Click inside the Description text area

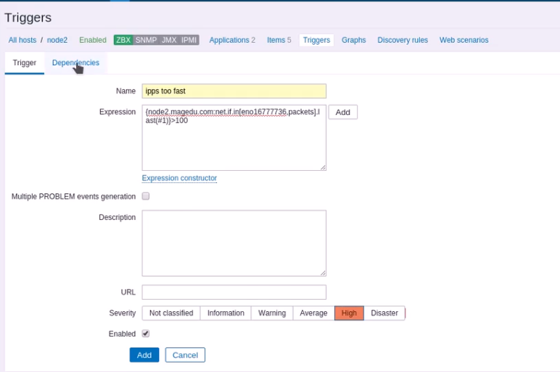(x=234, y=243)
